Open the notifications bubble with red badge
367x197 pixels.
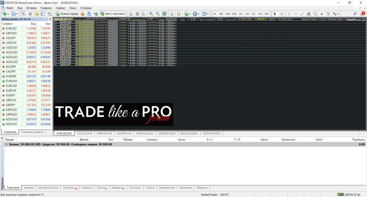362,14
